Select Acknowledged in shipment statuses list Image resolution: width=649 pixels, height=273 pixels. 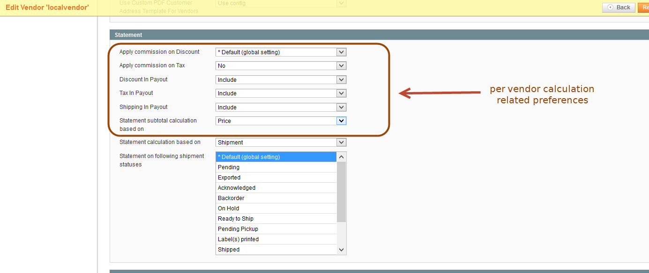276,188
